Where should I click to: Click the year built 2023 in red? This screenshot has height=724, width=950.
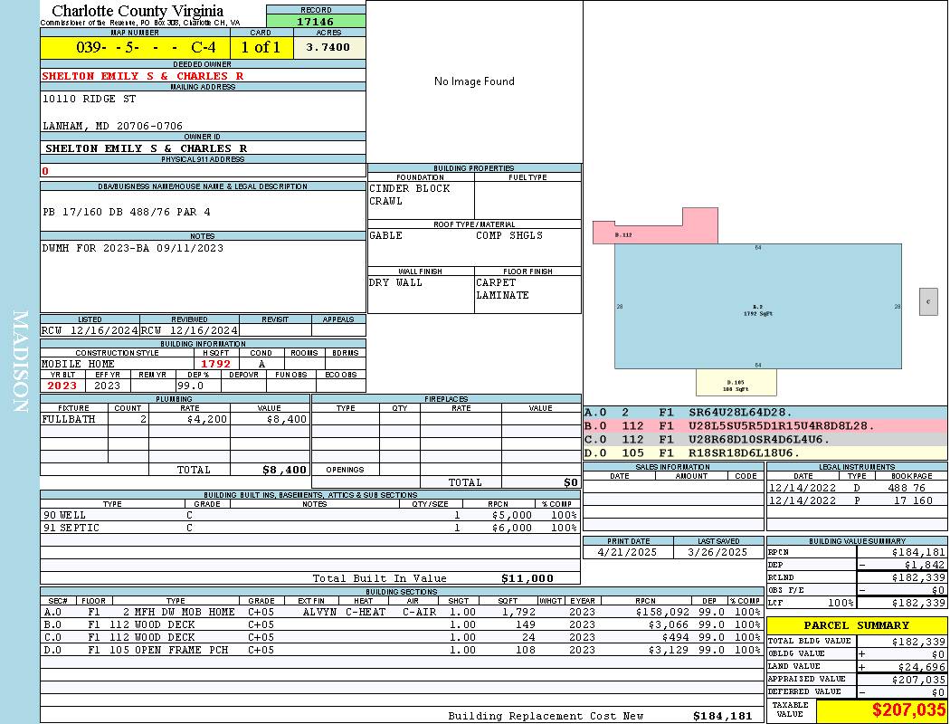62,386
